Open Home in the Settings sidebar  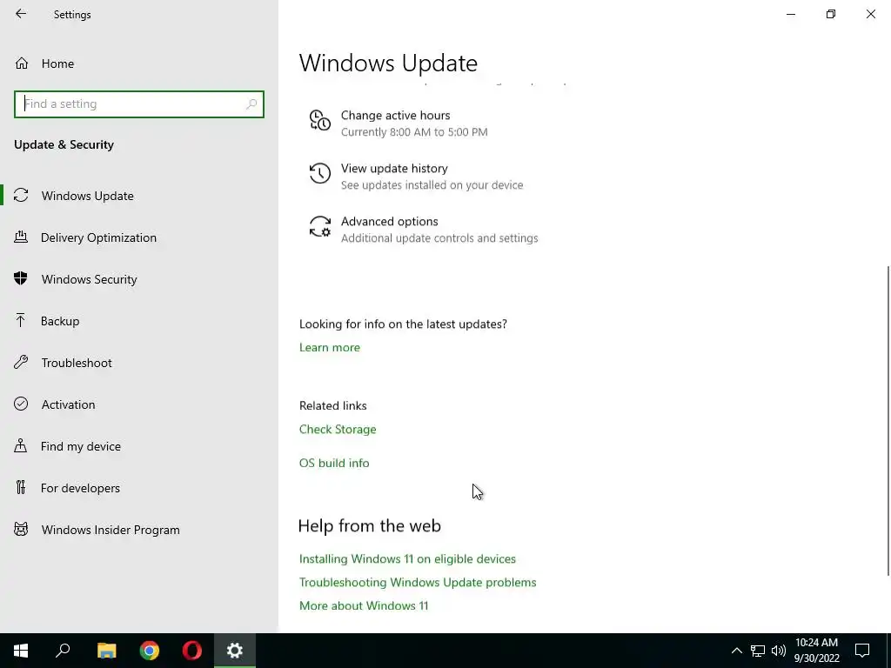(x=57, y=63)
